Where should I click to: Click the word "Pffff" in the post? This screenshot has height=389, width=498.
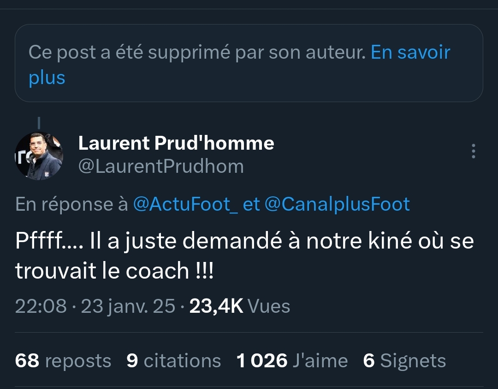pyautogui.click(x=40, y=243)
